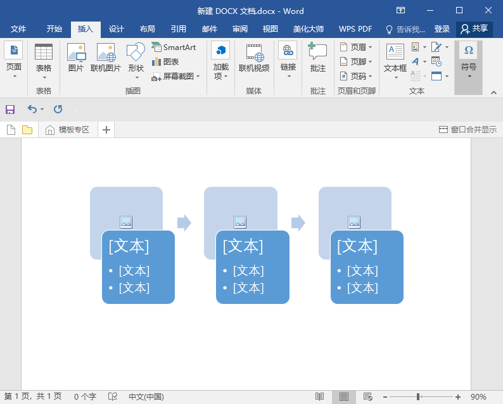Save the document with floppy icon

[x=10, y=110]
